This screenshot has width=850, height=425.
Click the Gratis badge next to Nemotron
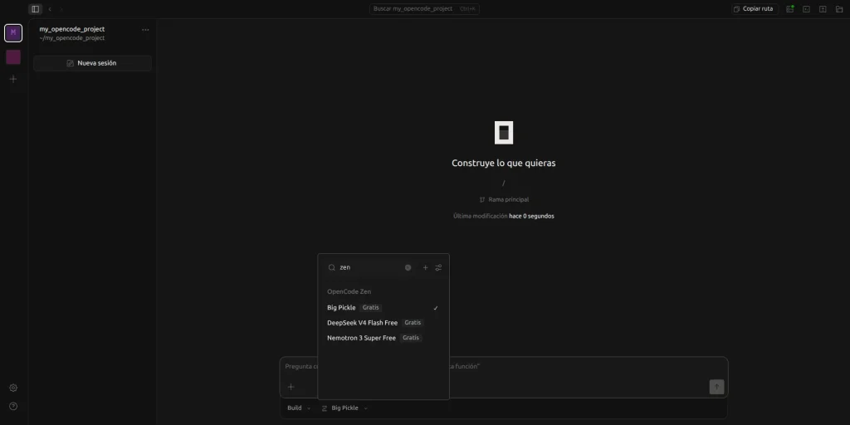[411, 338]
